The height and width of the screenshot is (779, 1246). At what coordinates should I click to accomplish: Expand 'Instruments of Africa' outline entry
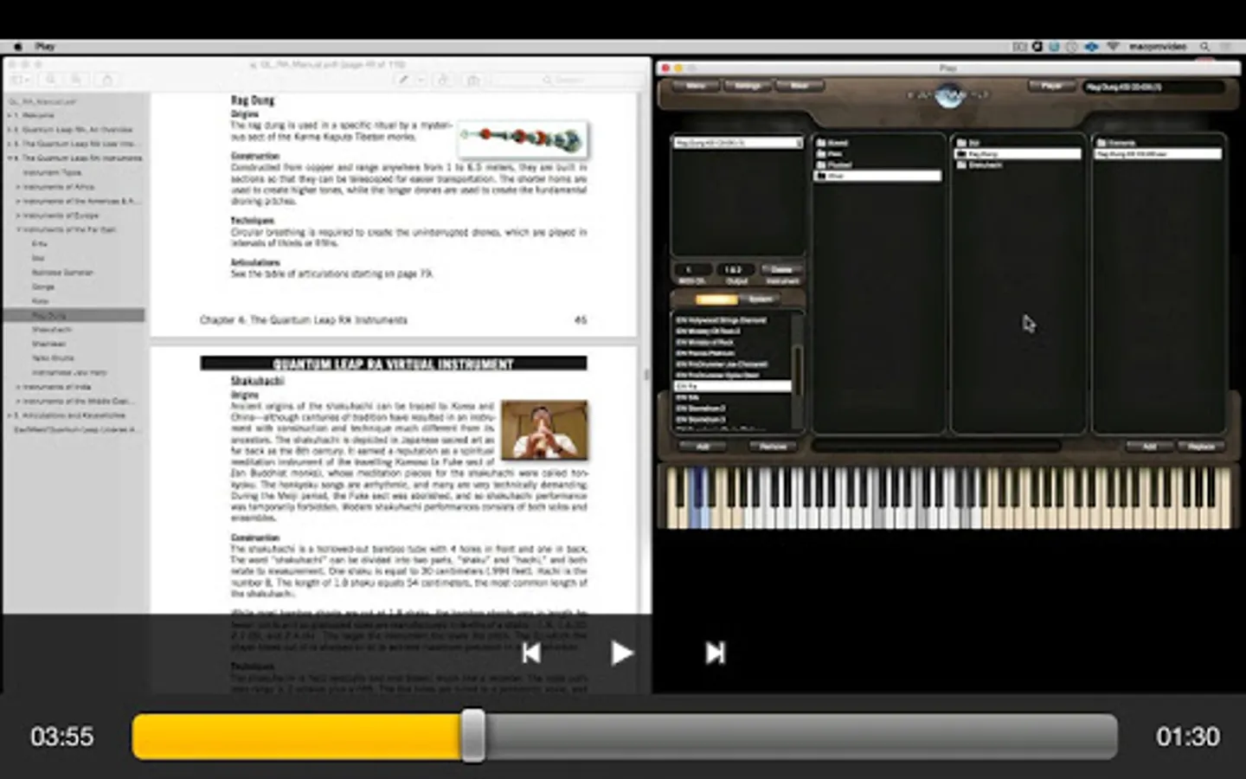[18, 187]
